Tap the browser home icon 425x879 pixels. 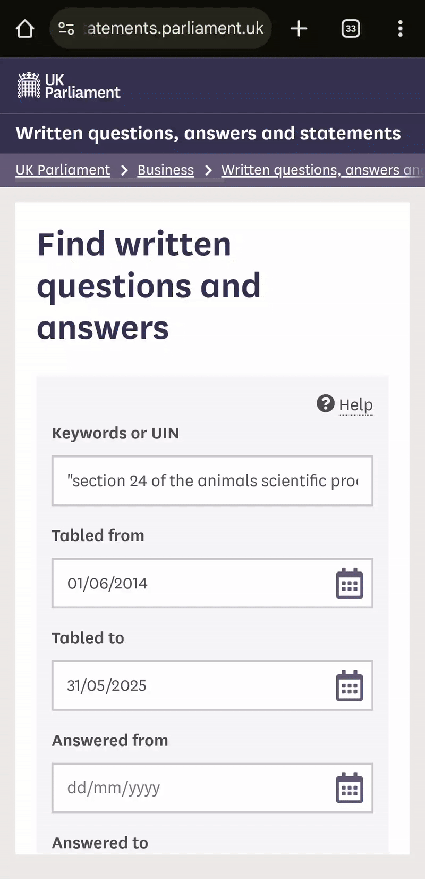coord(25,29)
